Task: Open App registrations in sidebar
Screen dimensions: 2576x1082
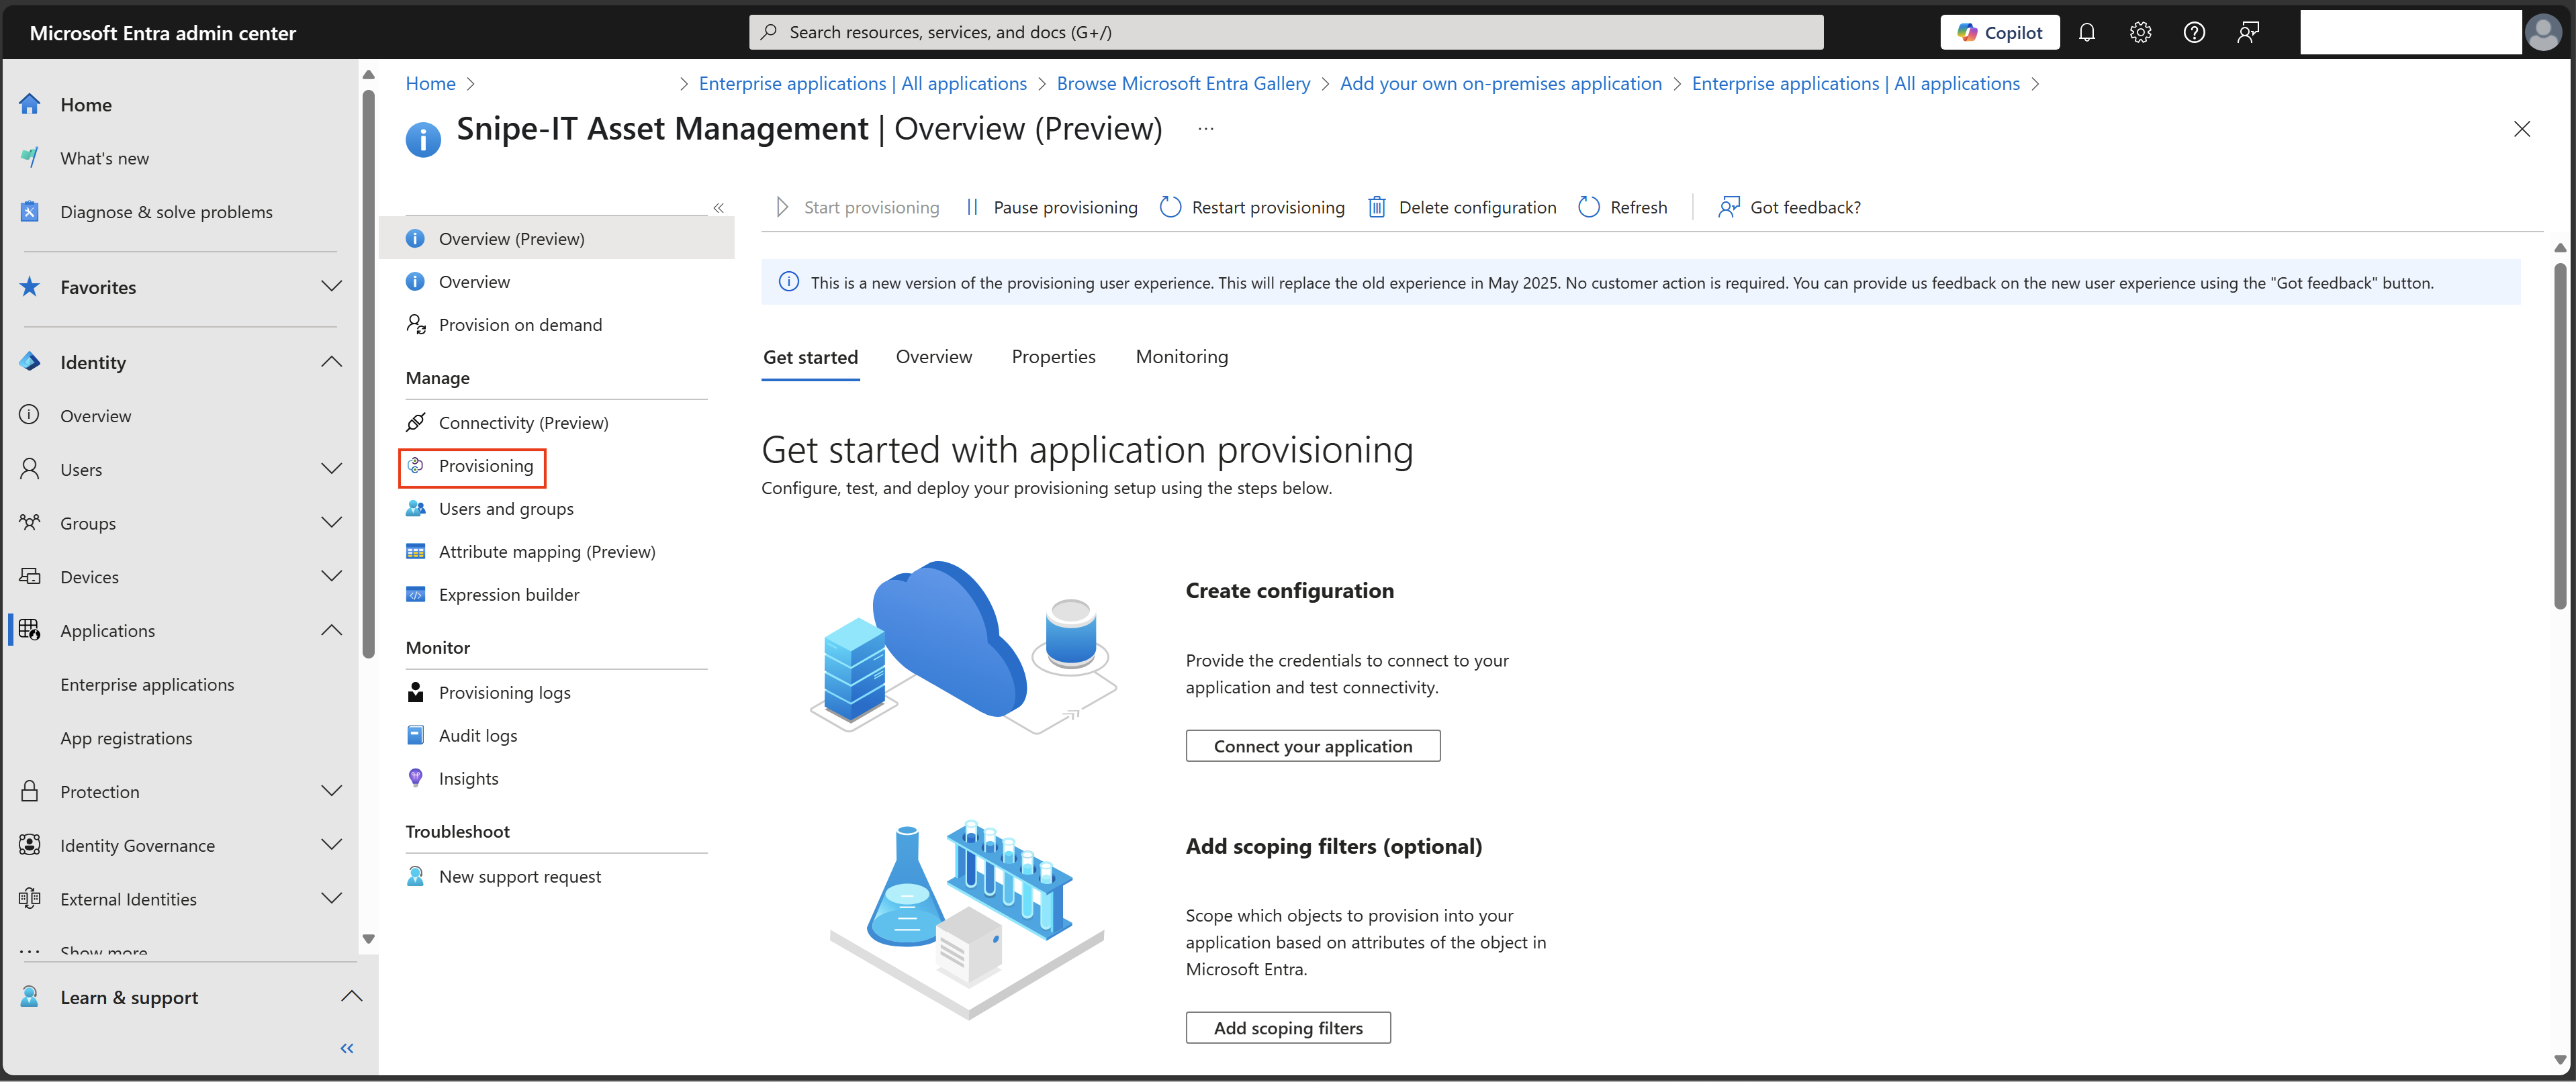Action: click(x=126, y=738)
